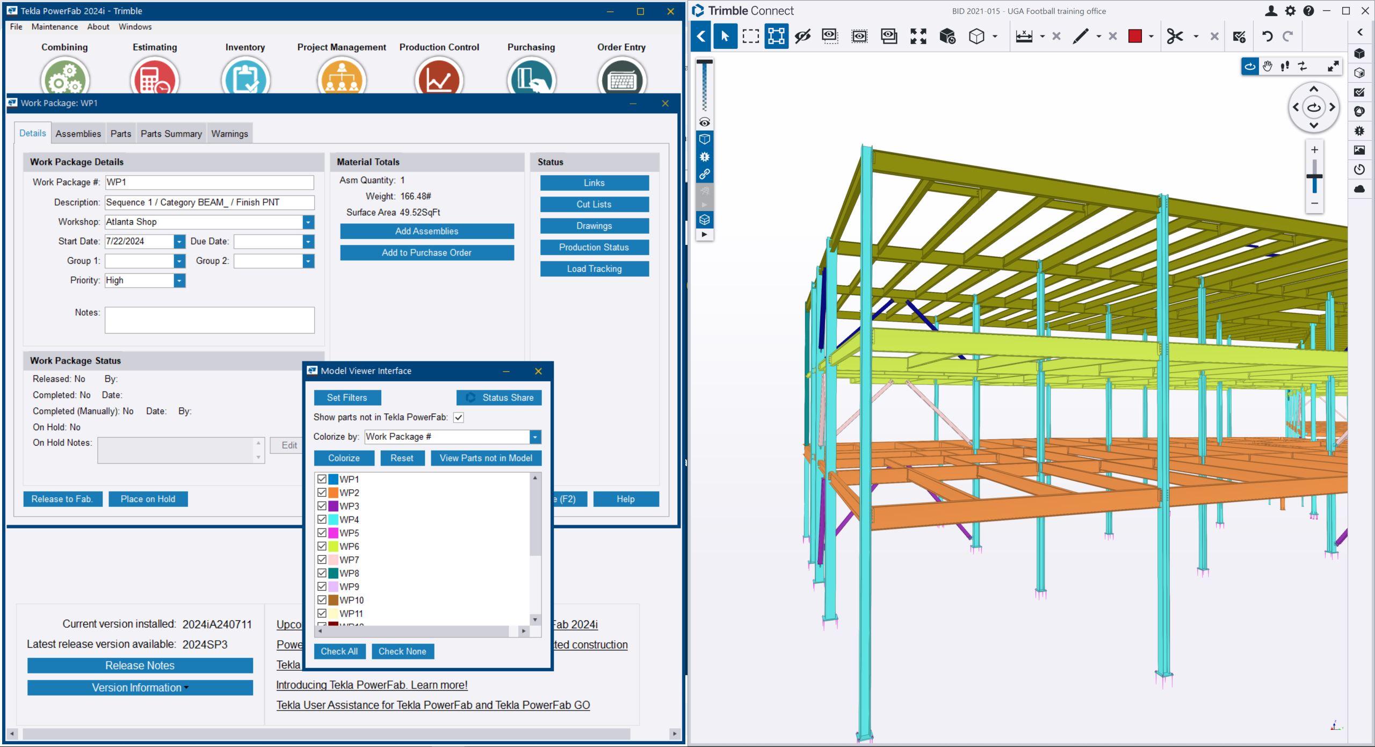Expand the red markup color dropdown arrow

pyautogui.click(x=1151, y=37)
